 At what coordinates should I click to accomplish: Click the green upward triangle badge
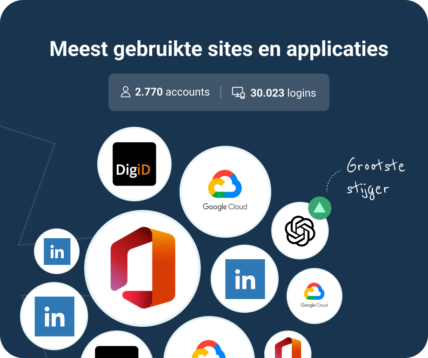coord(320,208)
